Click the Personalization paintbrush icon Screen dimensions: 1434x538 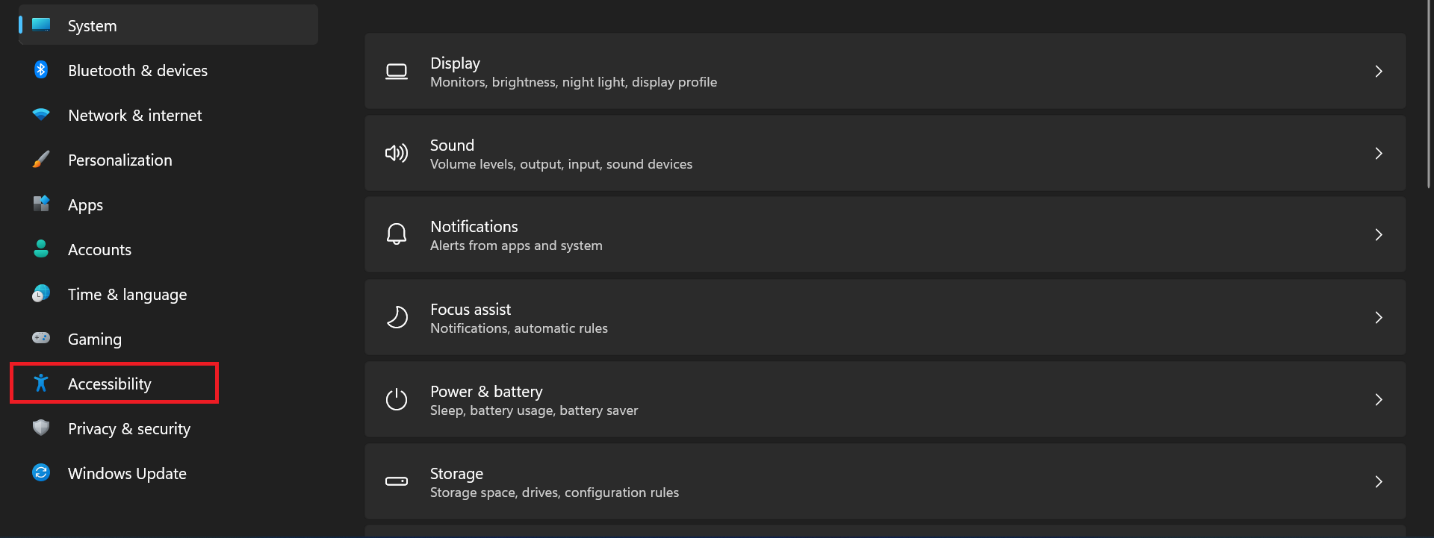pos(41,160)
